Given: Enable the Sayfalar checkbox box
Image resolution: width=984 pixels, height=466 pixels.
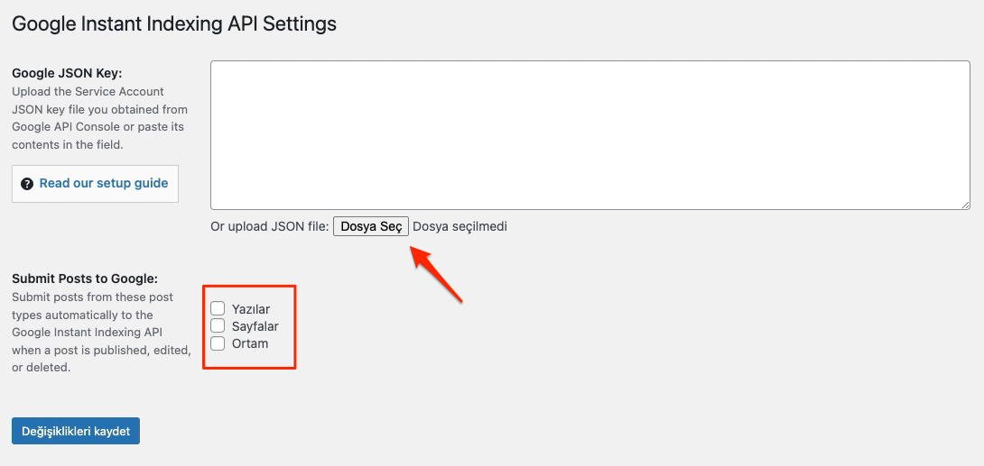Looking at the screenshot, I should [218, 326].
